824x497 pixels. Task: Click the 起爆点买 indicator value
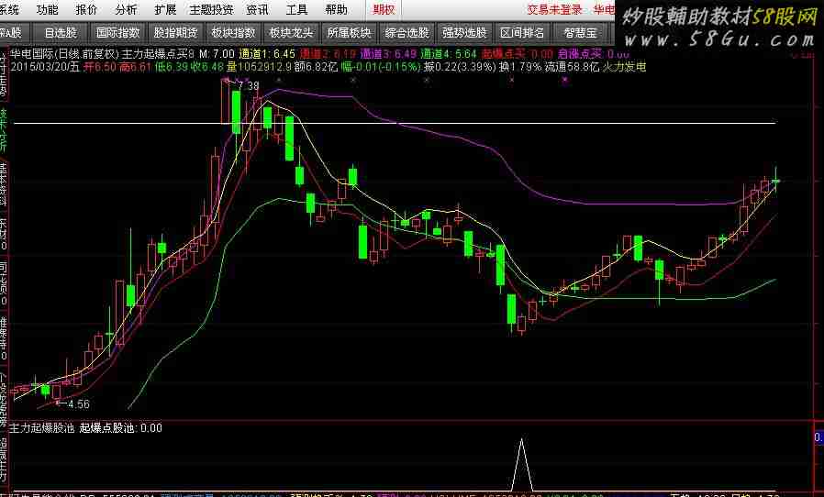click(x=518, y=53)
